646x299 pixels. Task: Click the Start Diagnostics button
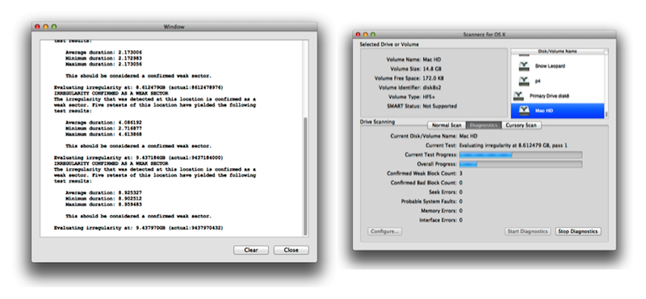[x=528, y=231]
